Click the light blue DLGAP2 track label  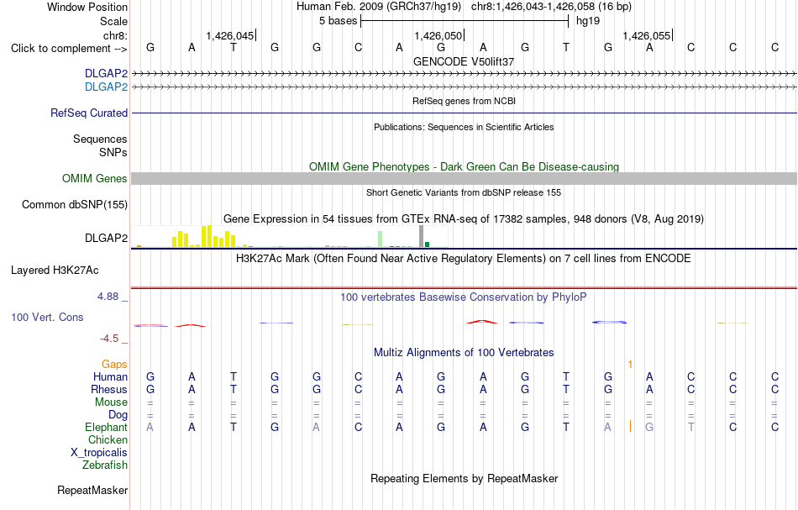(106, 87)
